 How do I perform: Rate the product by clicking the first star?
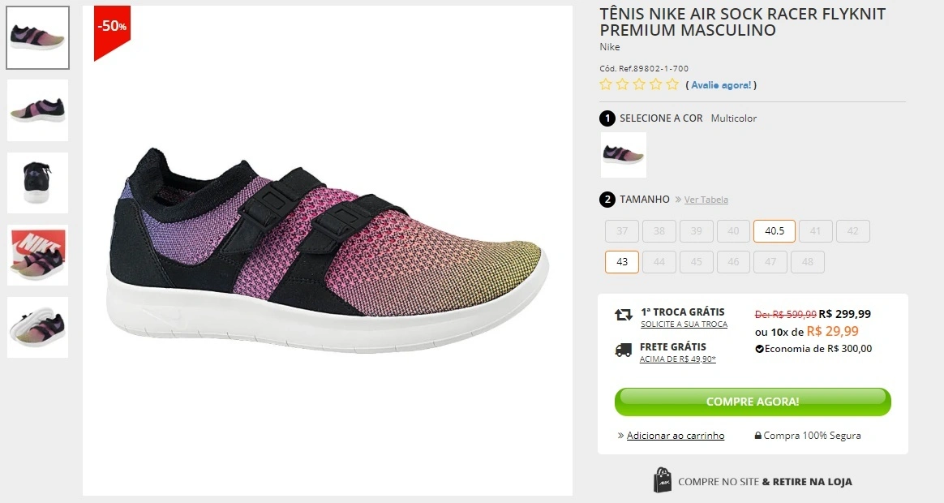pos(605,84)
